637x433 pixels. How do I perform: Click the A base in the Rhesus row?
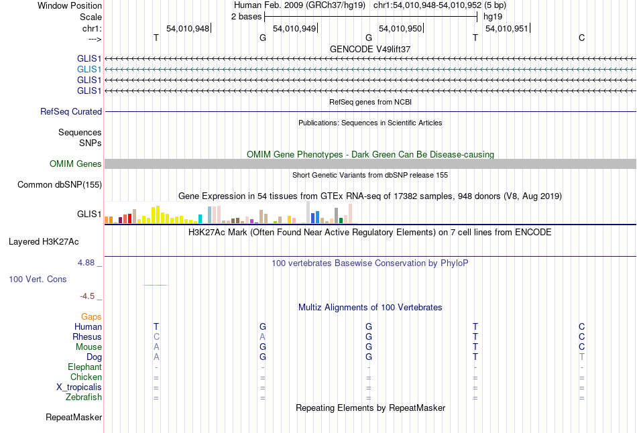click(262, 337)
